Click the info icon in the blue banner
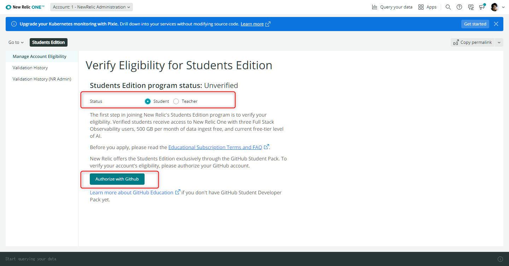 [14, 24]
